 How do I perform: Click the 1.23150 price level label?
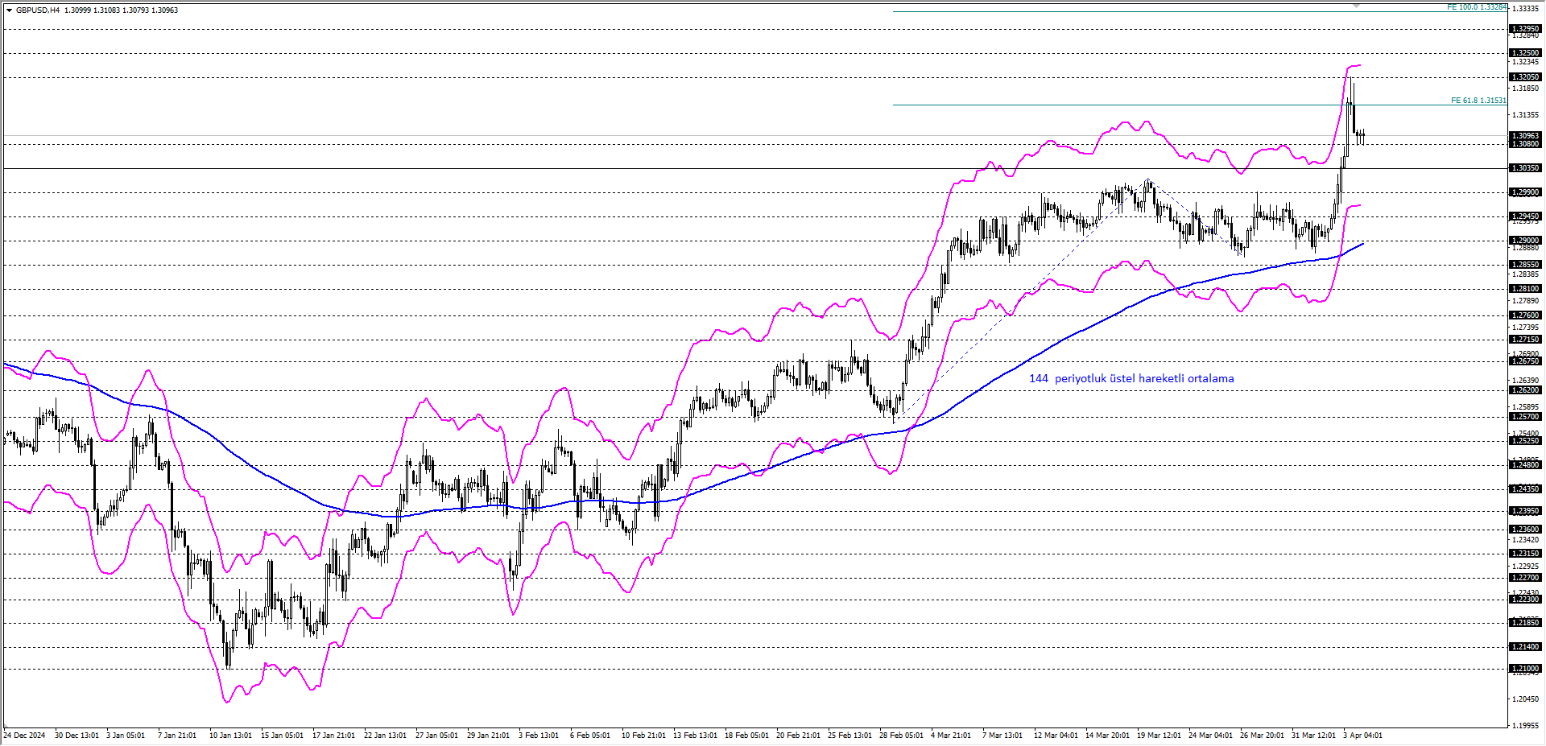[1525, 554]
